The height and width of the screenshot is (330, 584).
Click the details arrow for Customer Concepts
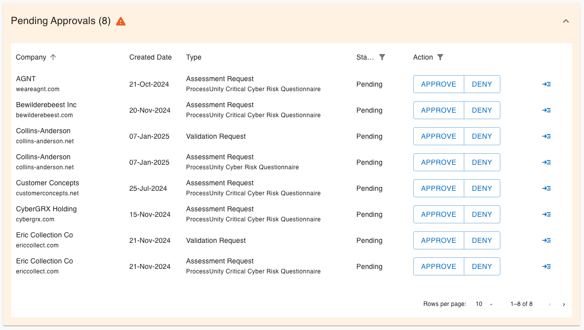546,188
